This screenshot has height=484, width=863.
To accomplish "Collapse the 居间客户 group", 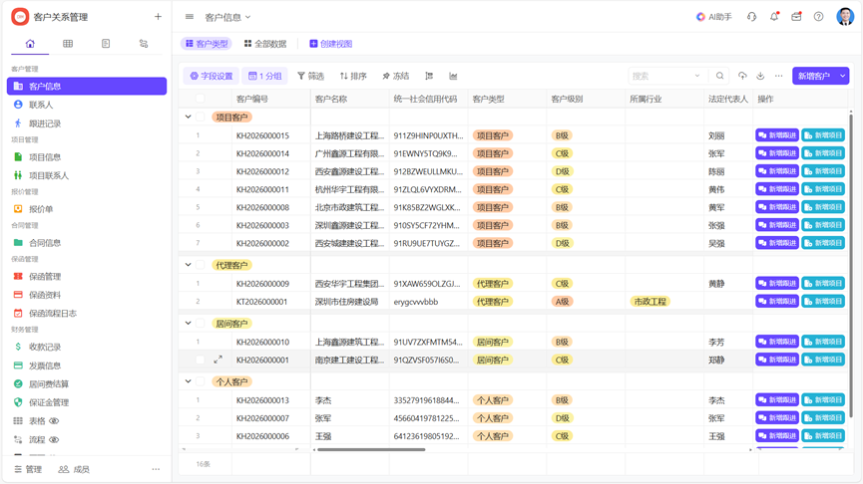I will [189, 323].
